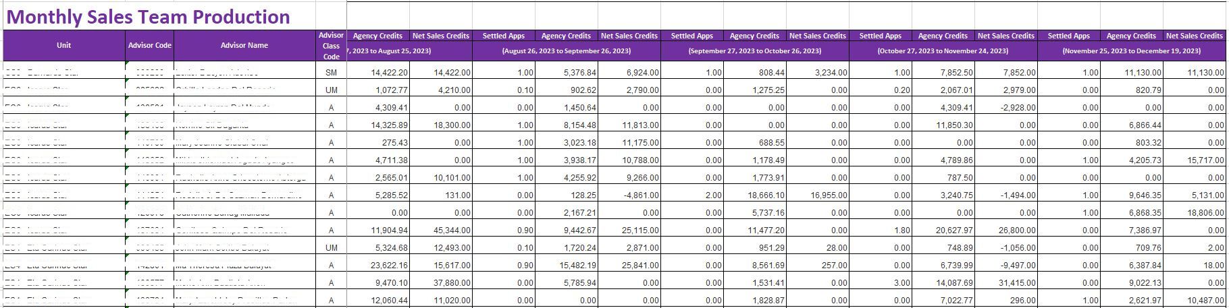Screen dimensions: 1229x308
Task: Select the Advisor Code column header
Action: click(x=149, y=45)
